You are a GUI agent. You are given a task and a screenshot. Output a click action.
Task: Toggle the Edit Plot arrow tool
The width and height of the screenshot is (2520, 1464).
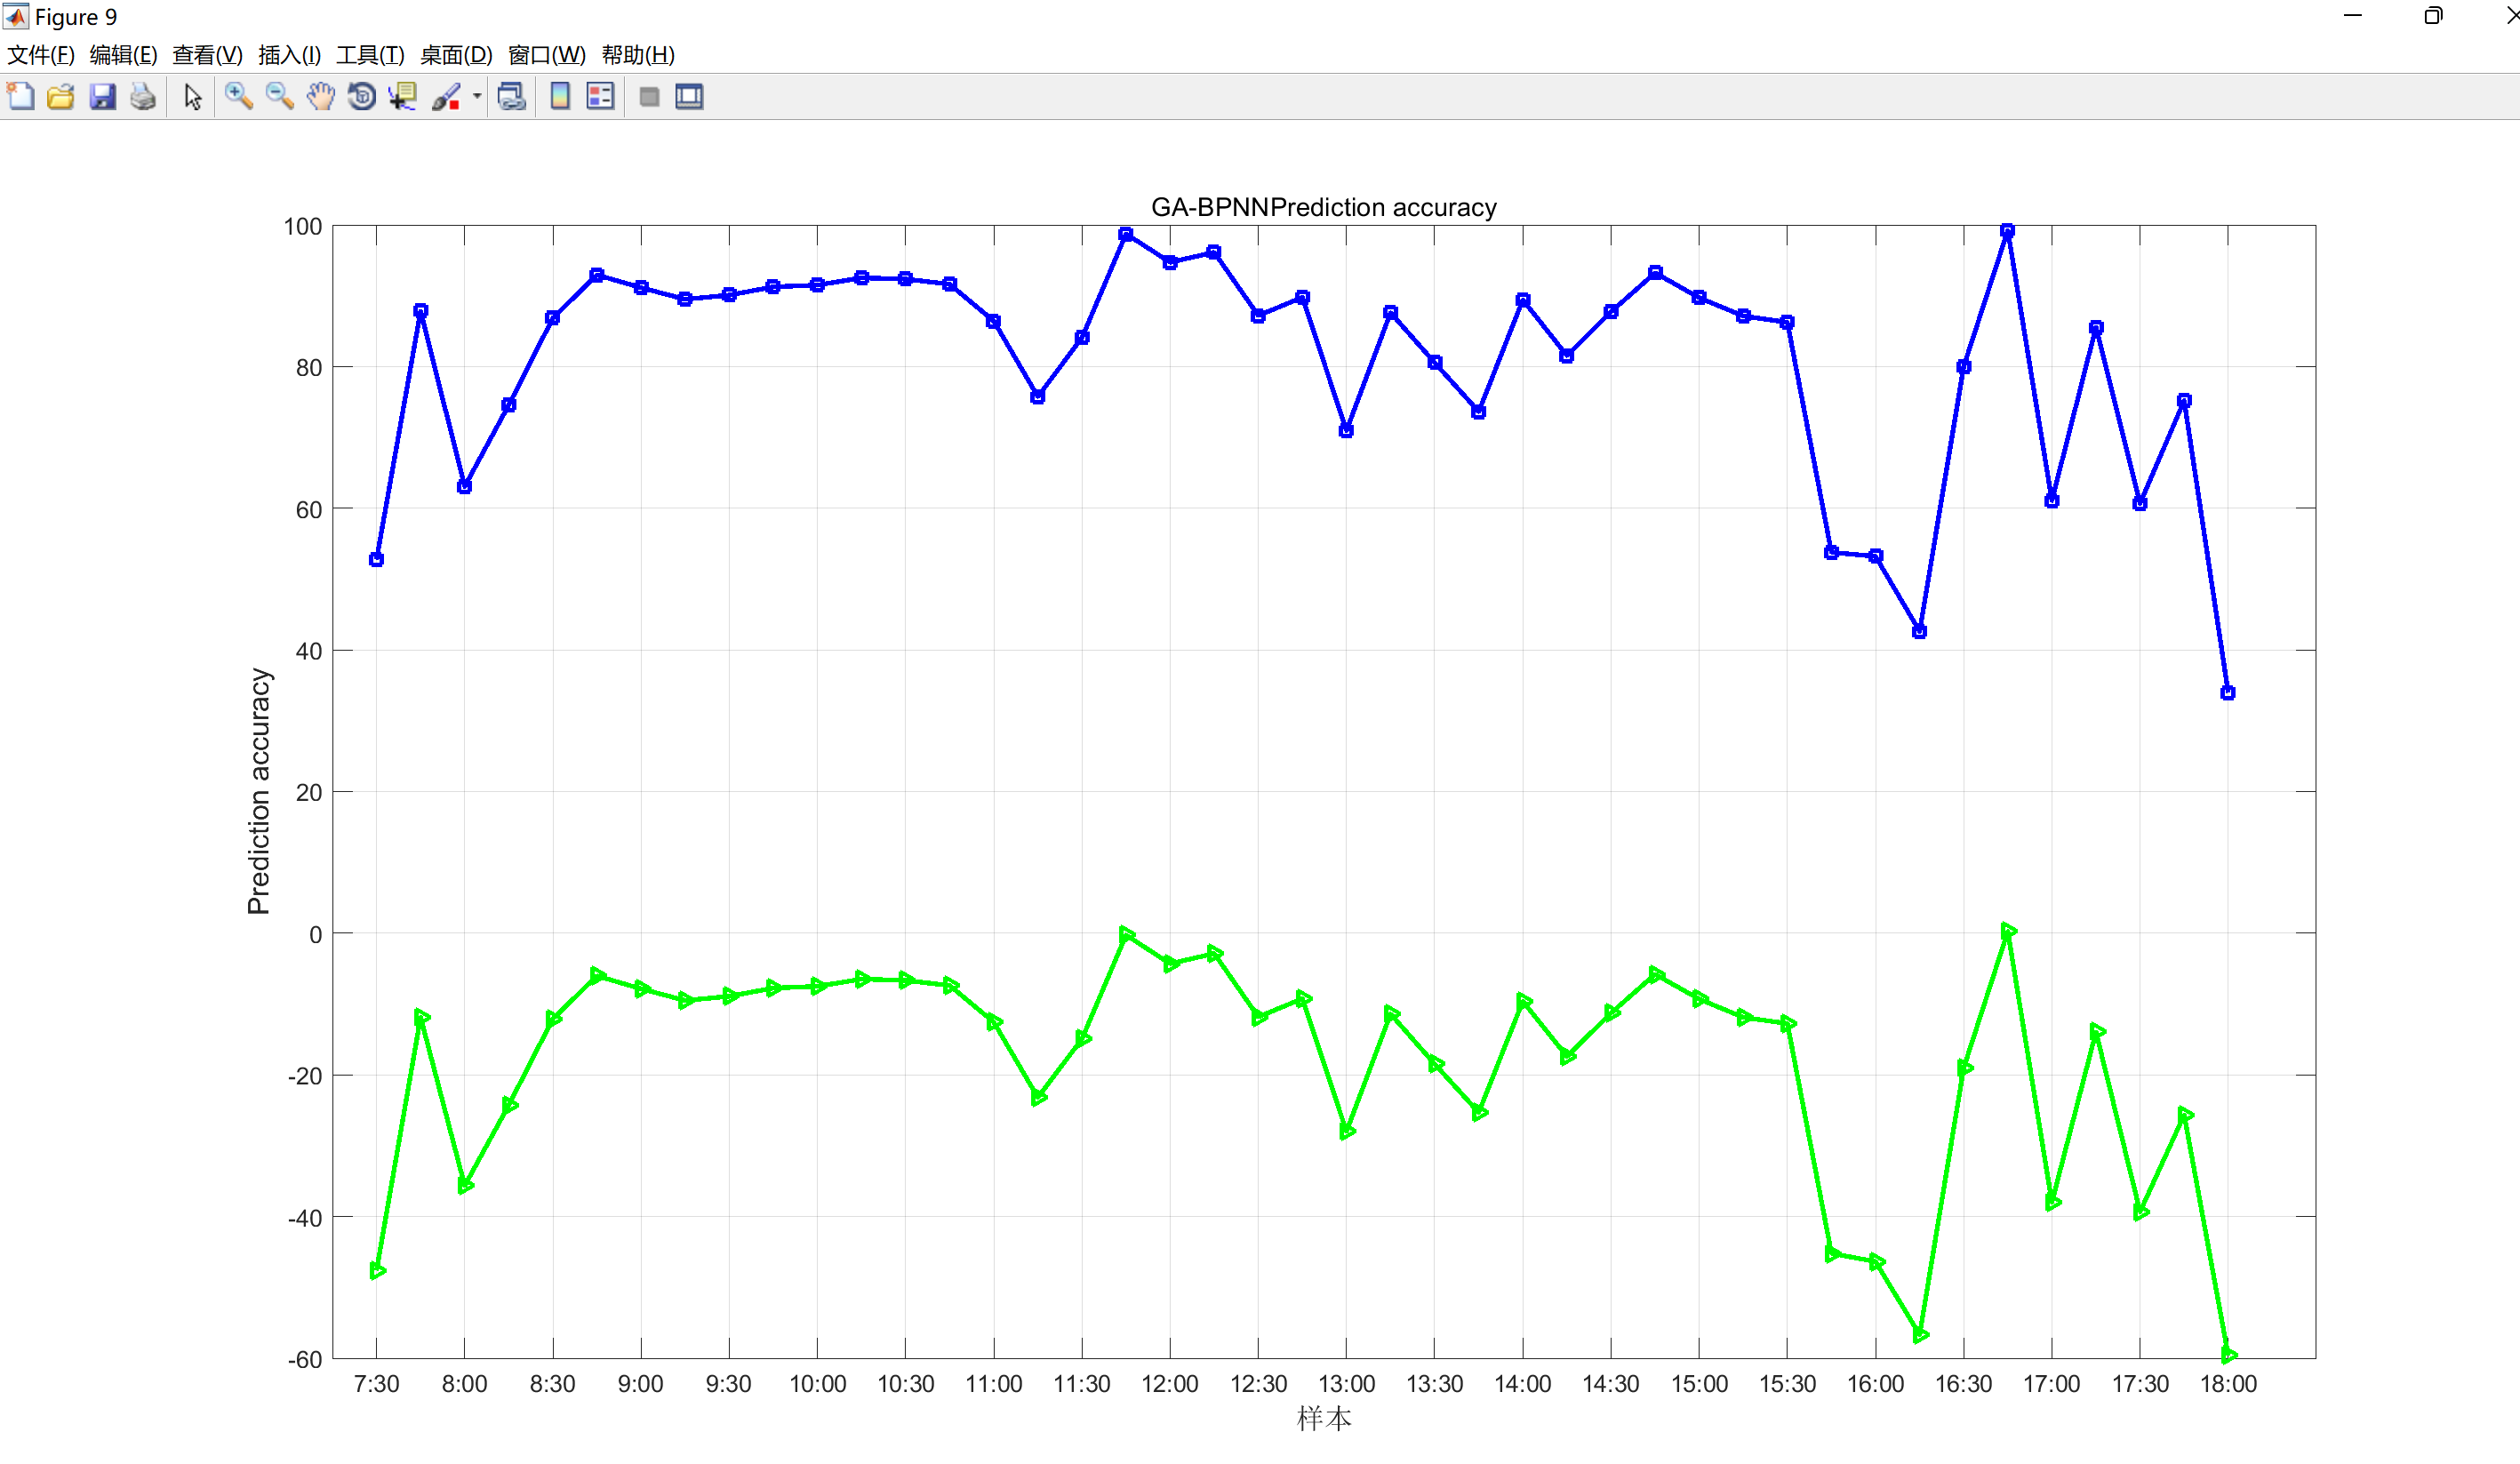coord(193,97)
